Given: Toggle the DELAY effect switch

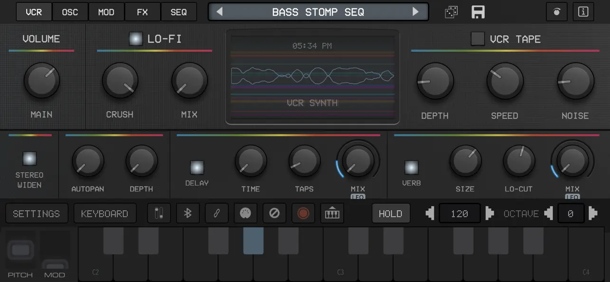Looking at the screenshot, I should point(197,167).
